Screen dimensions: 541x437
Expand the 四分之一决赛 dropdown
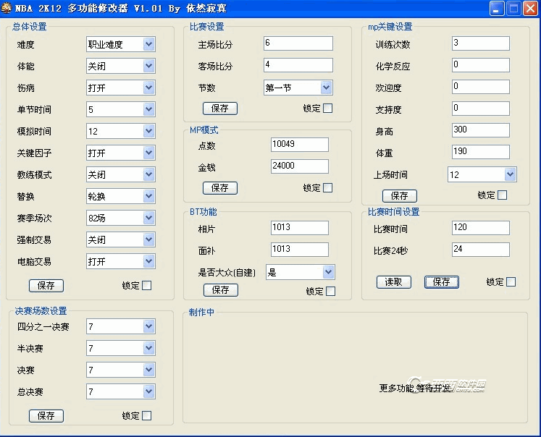pos(121,326)
